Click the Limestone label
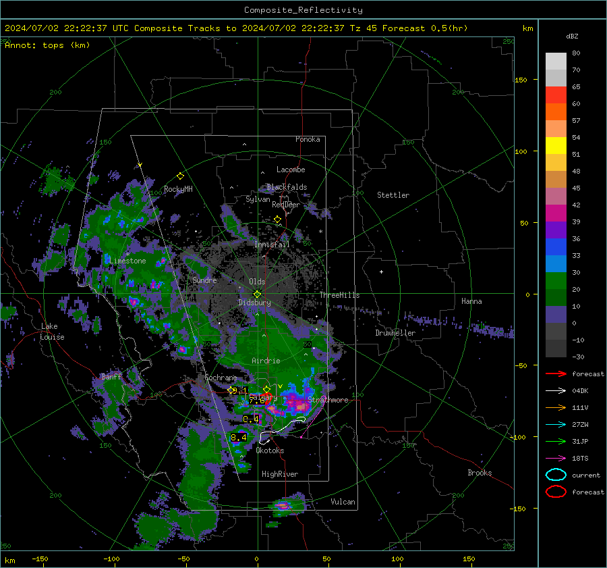 pyautogui.click(x=127, y=261)
